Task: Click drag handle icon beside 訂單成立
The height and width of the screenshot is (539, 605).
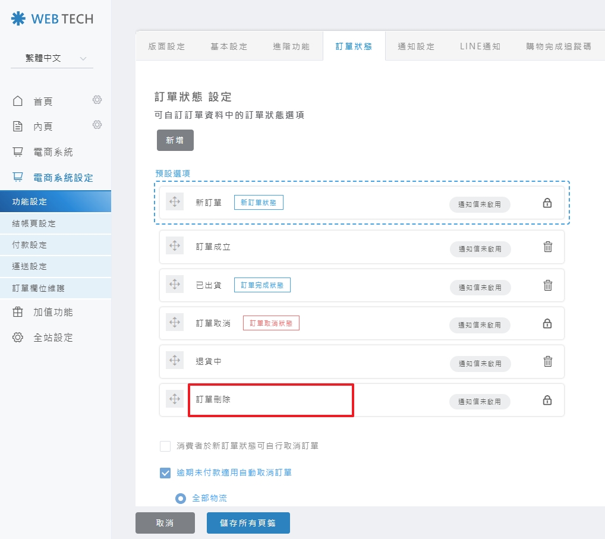Action: coord(175,246)
